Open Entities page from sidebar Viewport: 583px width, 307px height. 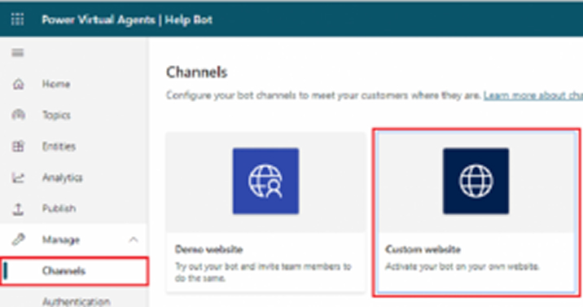tap(59, 147)
